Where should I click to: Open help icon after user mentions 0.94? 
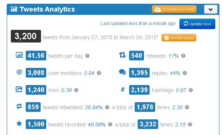[x=99, y=73]
